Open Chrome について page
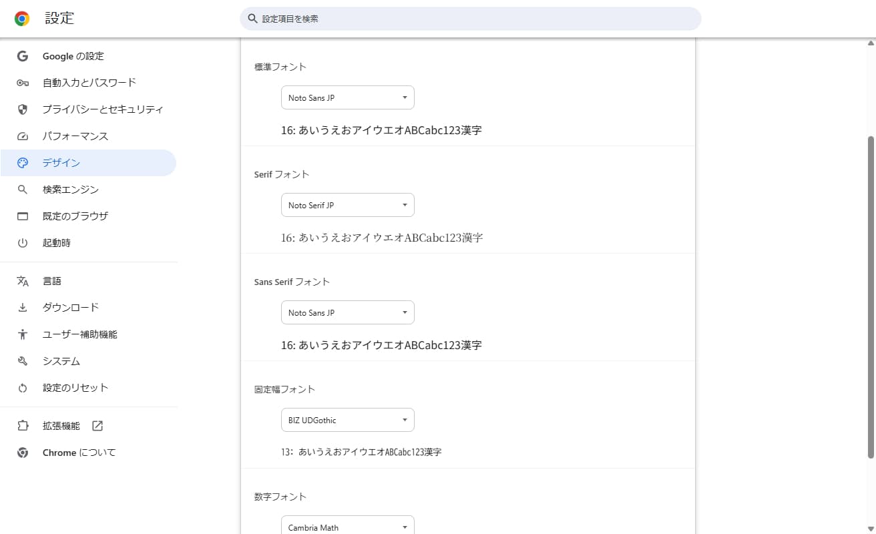 79,453
